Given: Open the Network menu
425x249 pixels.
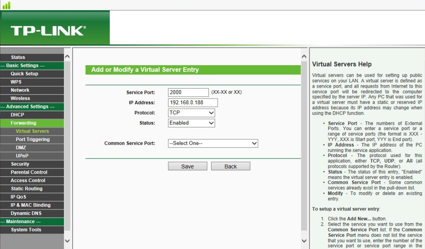Looking at the screenshot, I should click(x=32, y=90).
